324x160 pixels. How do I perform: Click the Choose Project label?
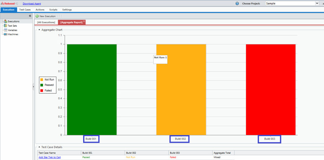[251, 4]
